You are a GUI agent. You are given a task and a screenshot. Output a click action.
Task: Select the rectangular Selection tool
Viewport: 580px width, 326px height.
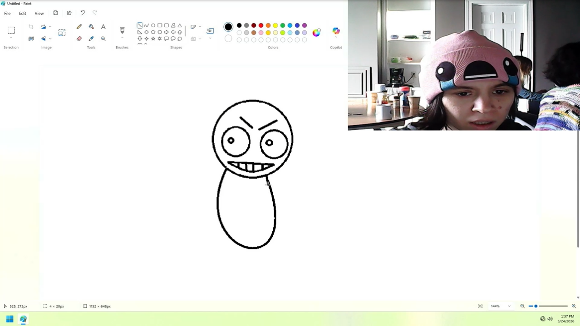click(11, 30)
